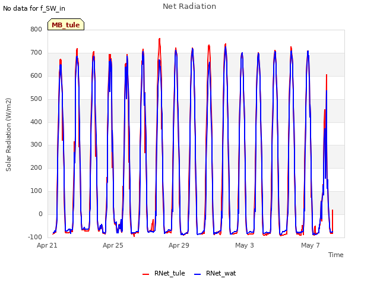This screenshot has width=380, height=285.
Task: Click the 800 y-axis tick label
Action: (x=36, y=29)
